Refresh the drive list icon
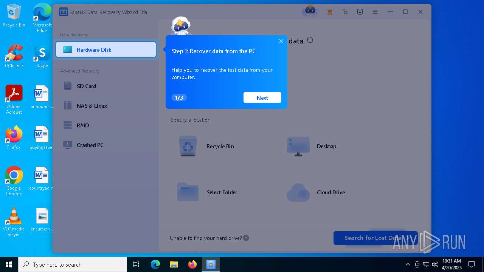The image size is (484, 272). coord(310,40)
